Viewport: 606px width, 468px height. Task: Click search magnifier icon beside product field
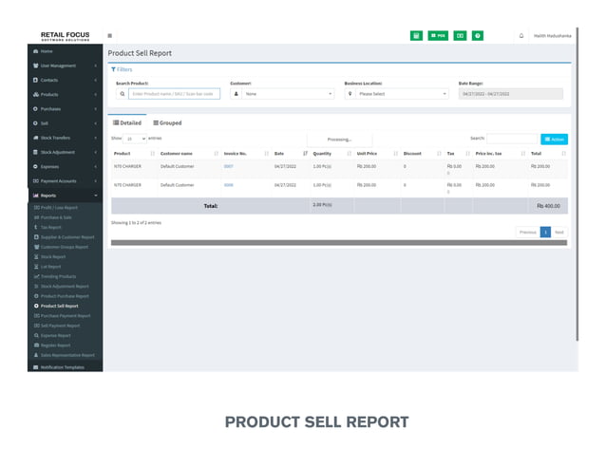tap(123, 94)
